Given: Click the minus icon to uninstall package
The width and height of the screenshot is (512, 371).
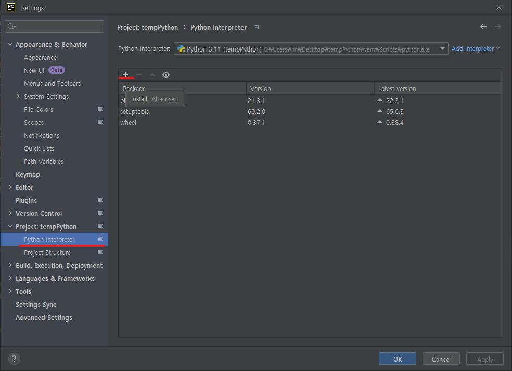Looking at the screenshot, I should (x=139, y=75).
